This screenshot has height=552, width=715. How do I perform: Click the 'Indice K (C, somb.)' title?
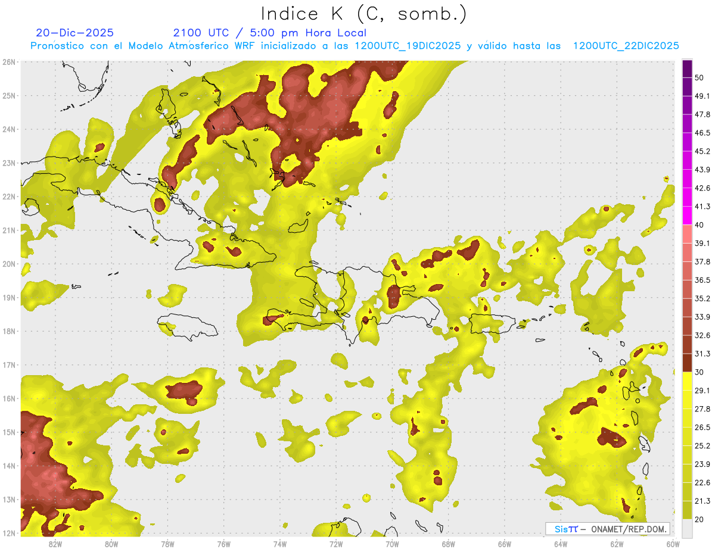pyautogui.click(x=364, y=13)
